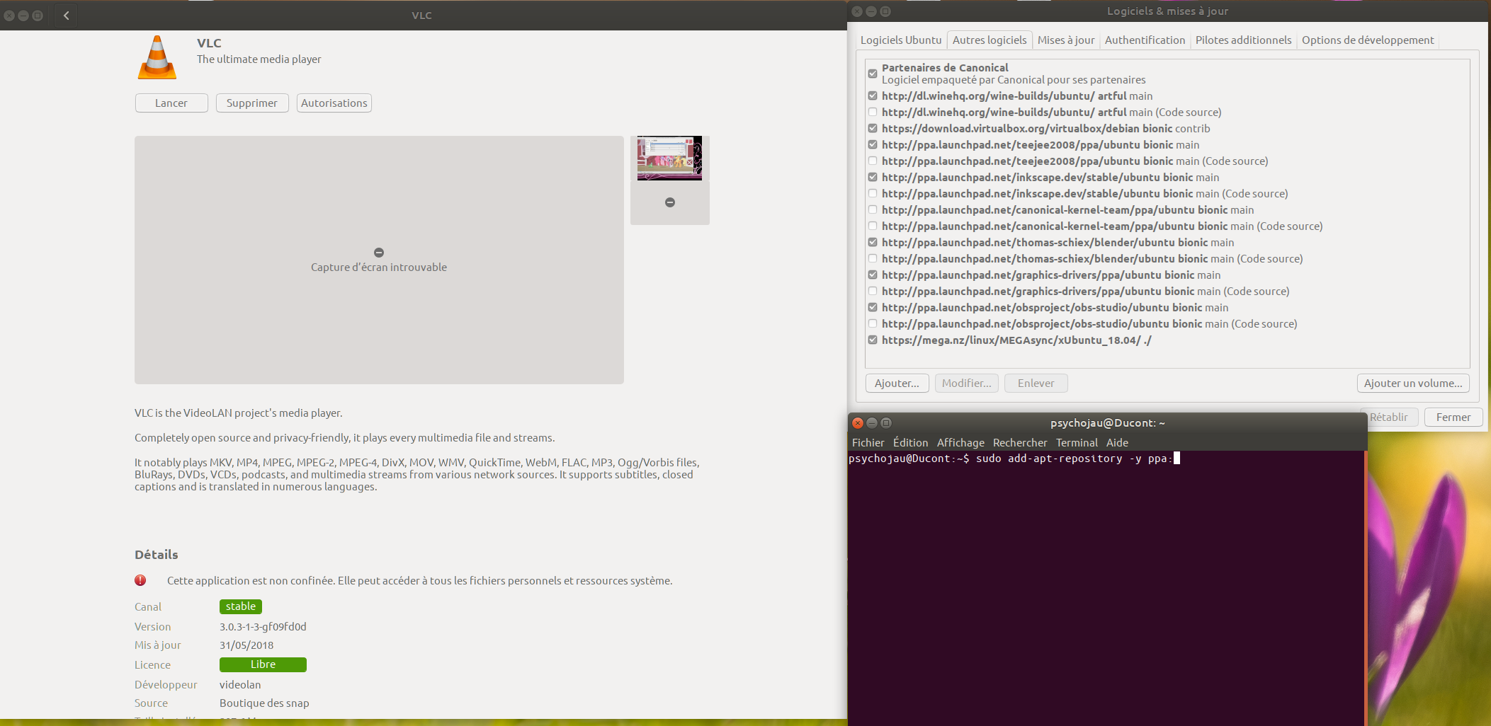Toggle obs-studio bionic main checkbox
Viewport: 1491px width, 726px height.
(x=873, y=307)
